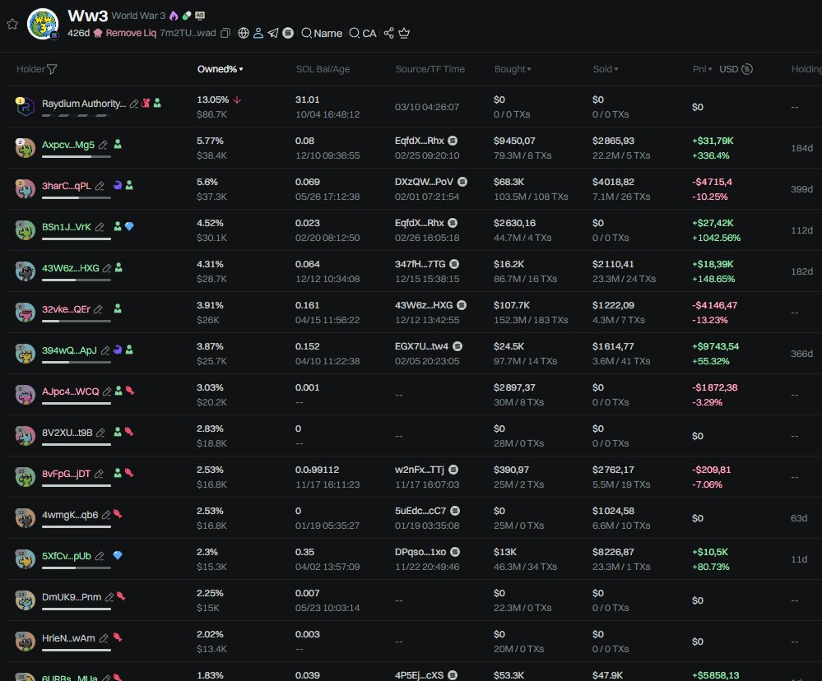Open holder HrieN...wAm

click(x=68, y=638)
